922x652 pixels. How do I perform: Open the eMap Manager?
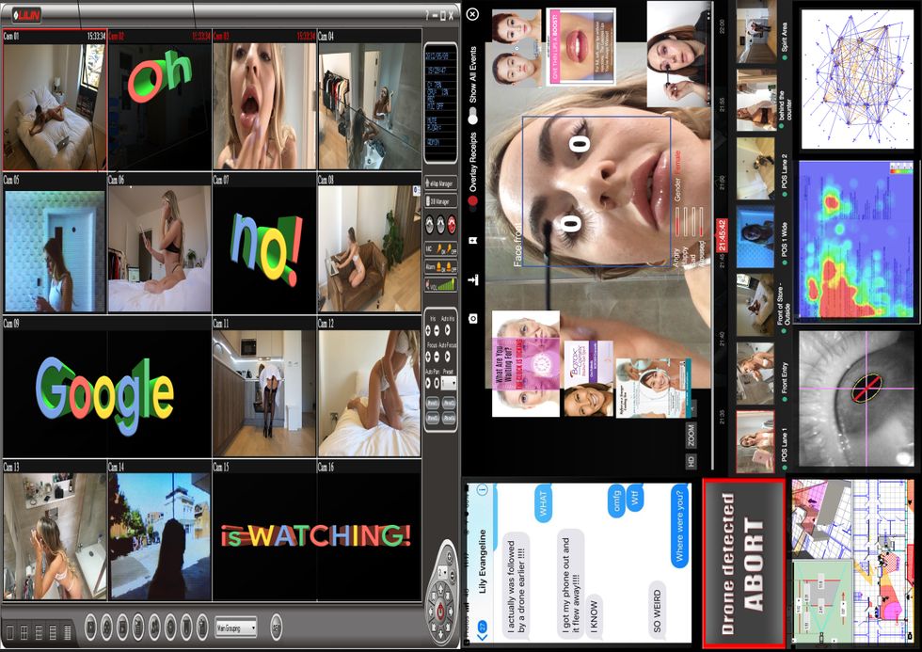tap(440, 184)
